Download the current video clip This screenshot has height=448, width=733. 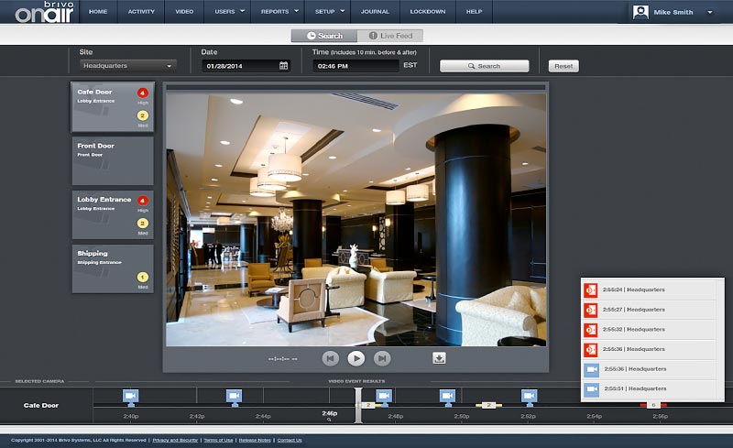(x=439, y=358)
